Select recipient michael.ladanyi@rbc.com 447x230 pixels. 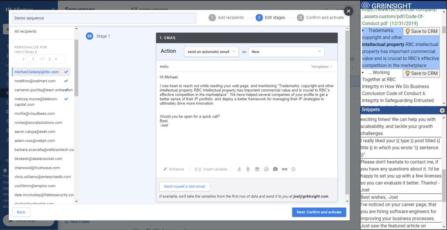click(41, 72)
